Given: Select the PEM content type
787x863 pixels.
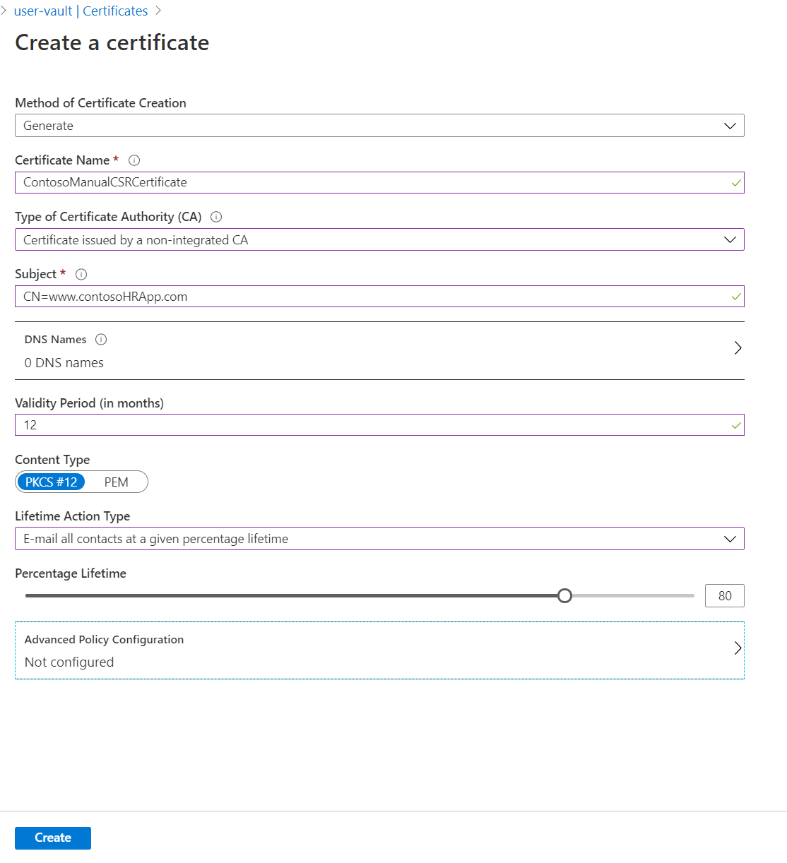Looking at the screenshot, I should [x=116, y=482].
